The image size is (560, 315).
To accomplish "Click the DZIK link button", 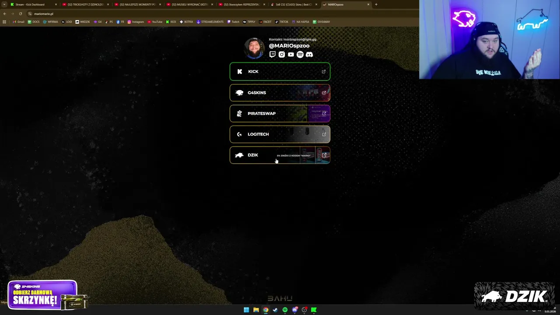I will 280,155.
